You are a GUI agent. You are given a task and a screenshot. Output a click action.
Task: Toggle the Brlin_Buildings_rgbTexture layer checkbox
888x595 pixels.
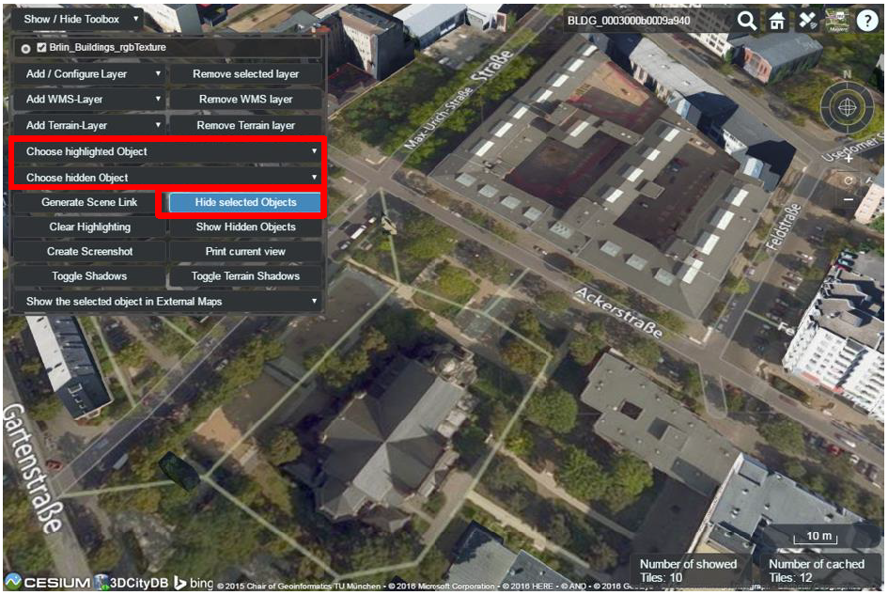41,48
